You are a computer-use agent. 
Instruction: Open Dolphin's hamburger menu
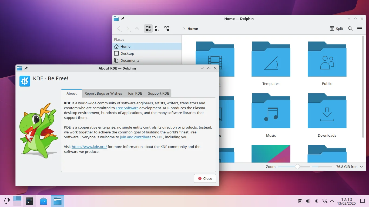pos(360,29)
